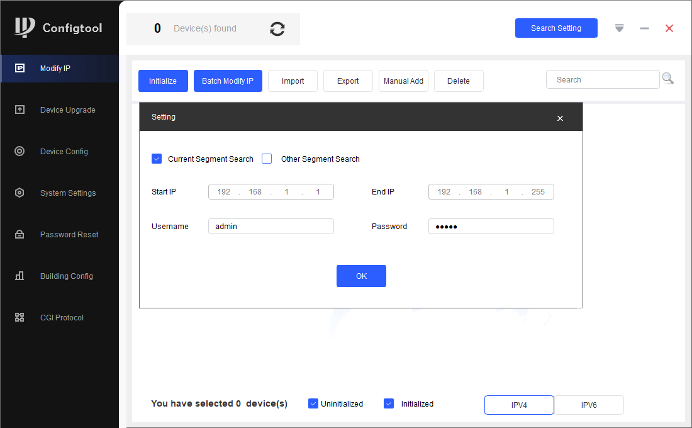The height and width of the screenshot is (428, 692).
Task: Uncheck Current Segment Search checkbox
Action: [x=157, y=159]
